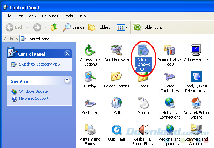214x148 pixels.
Task: Open Regional and Language options icon
Action: 169,130
